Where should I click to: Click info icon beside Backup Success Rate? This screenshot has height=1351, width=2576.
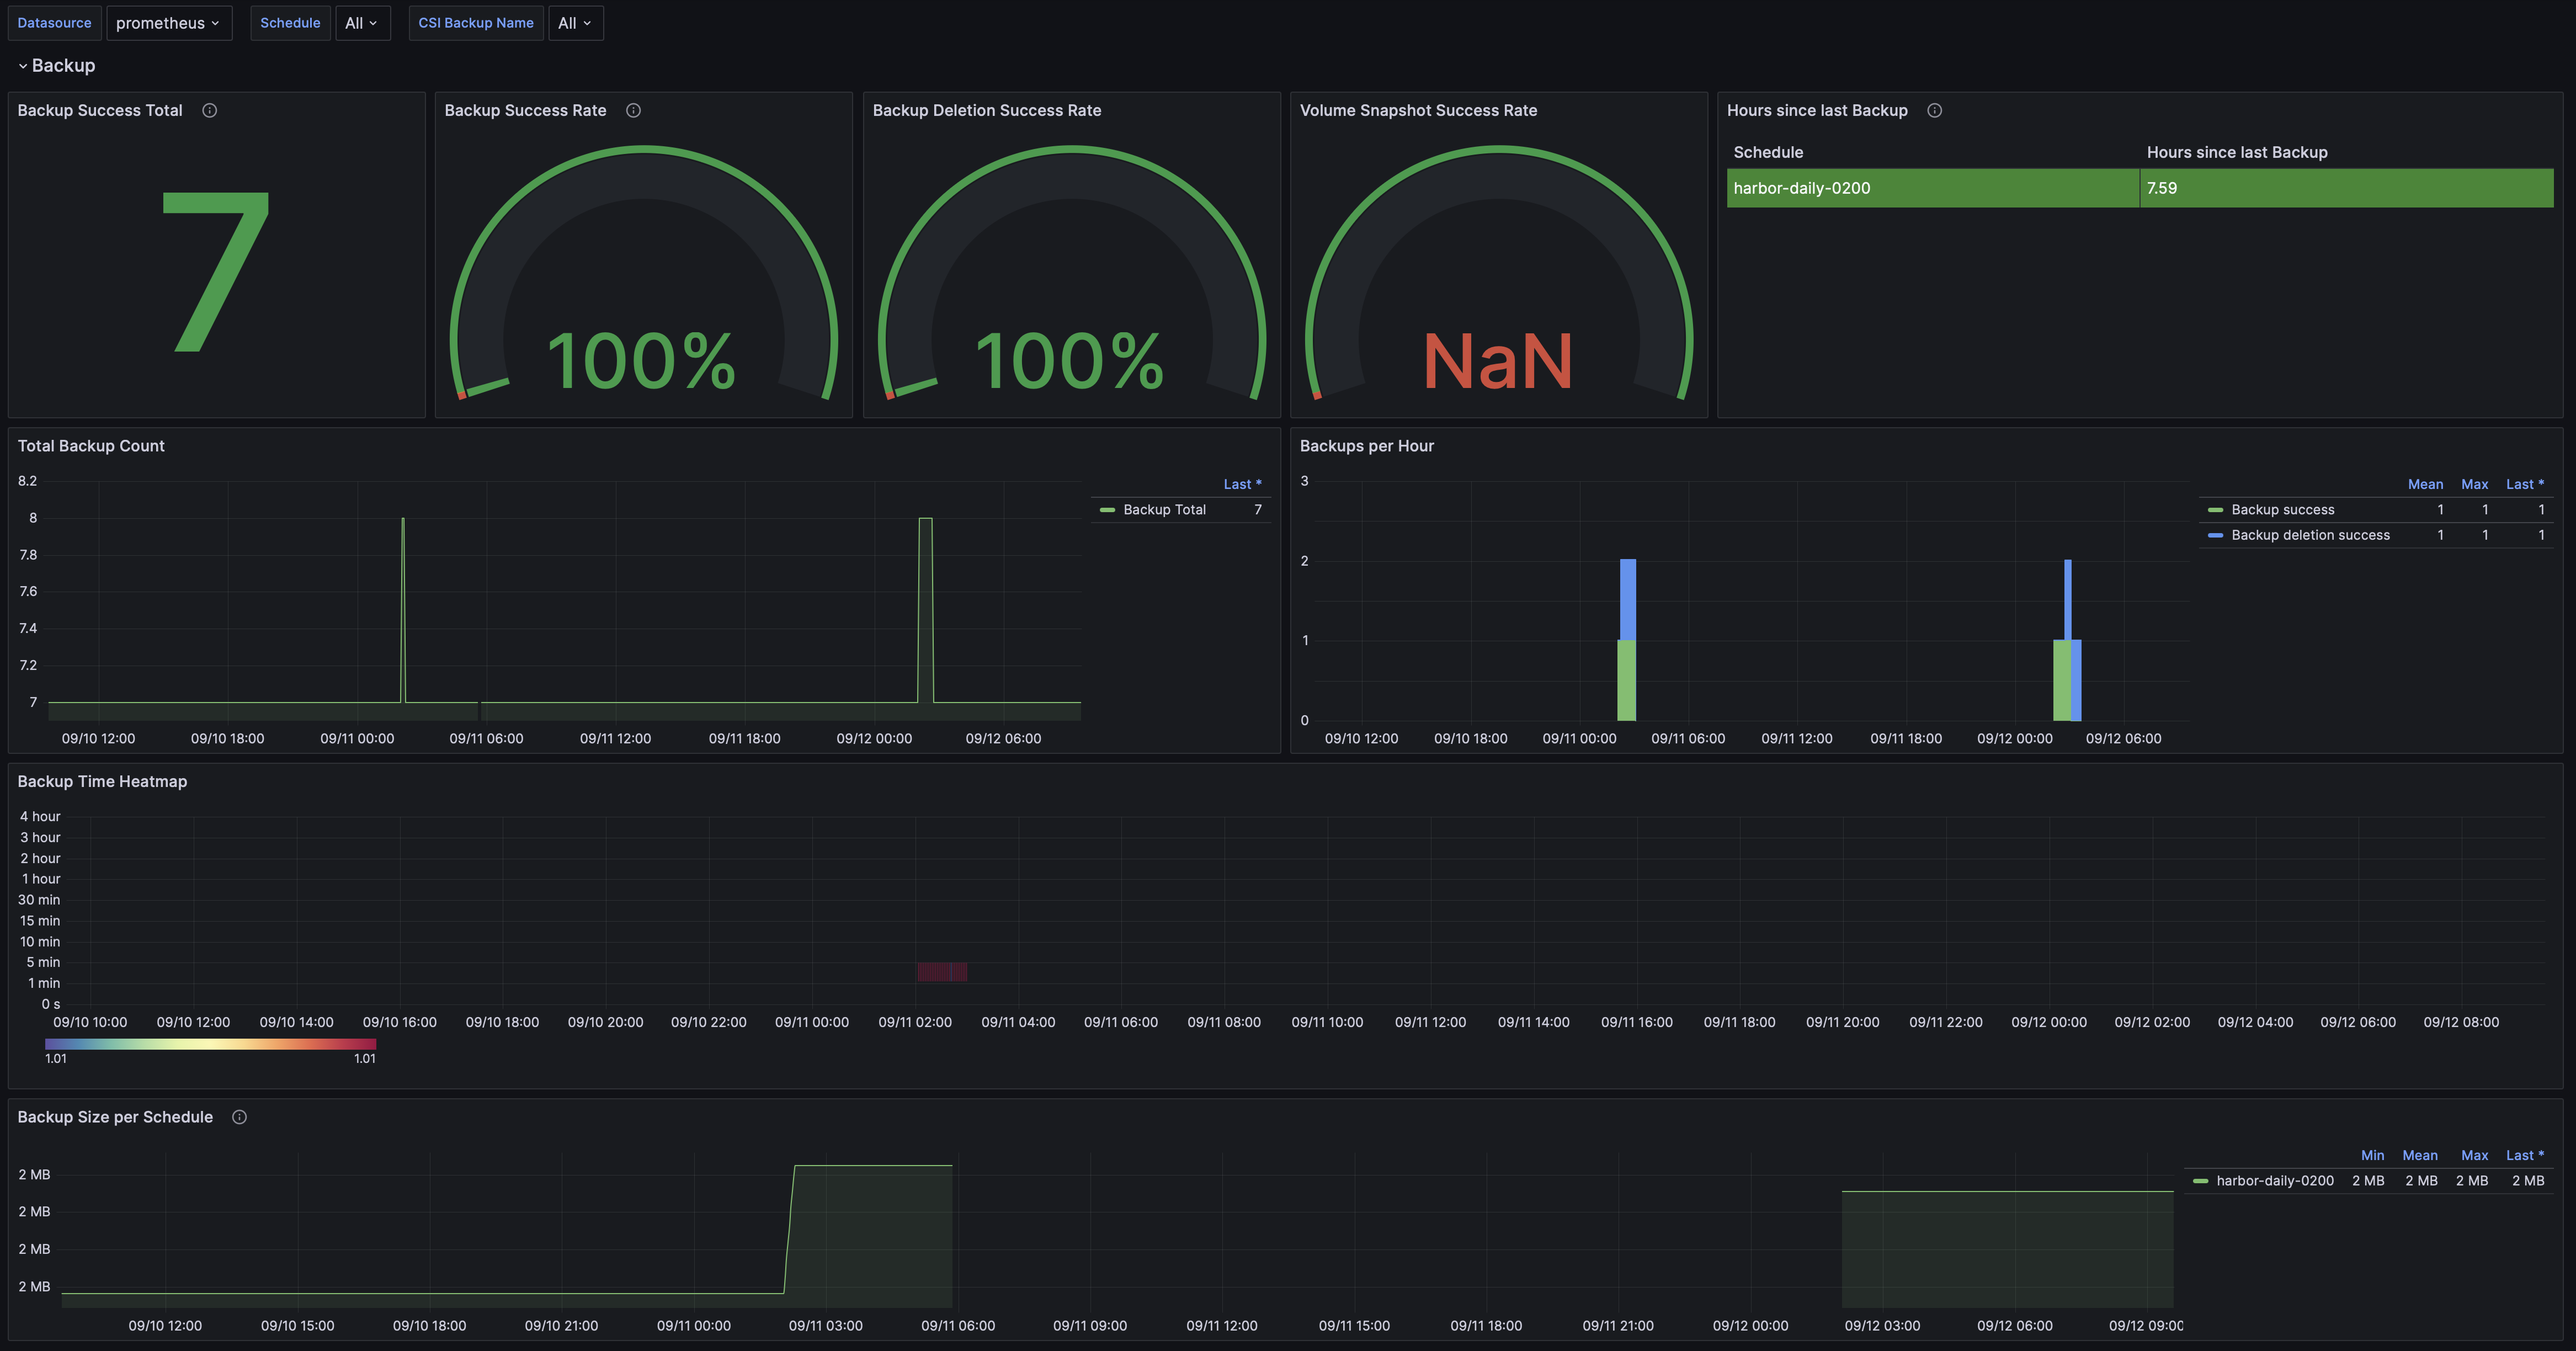tap(633, 110)
